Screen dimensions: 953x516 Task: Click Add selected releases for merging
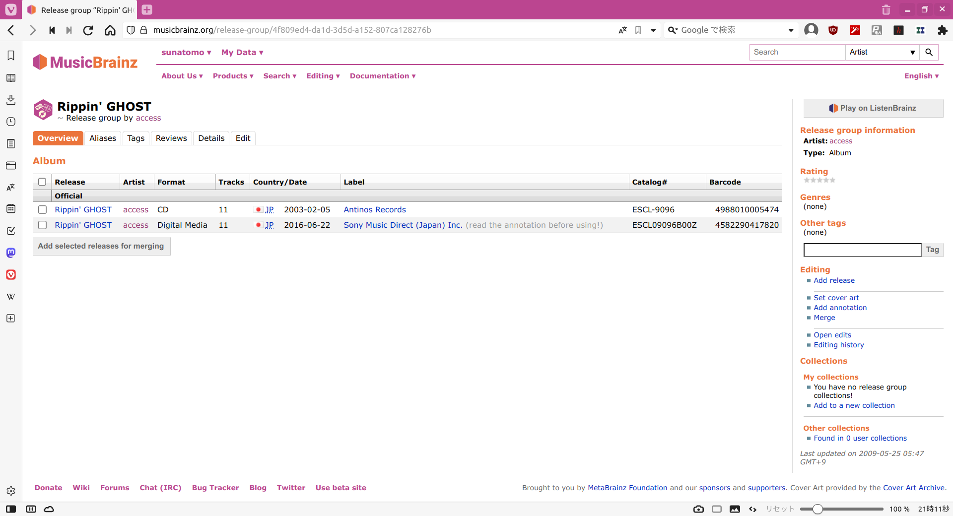coord(101,246)
